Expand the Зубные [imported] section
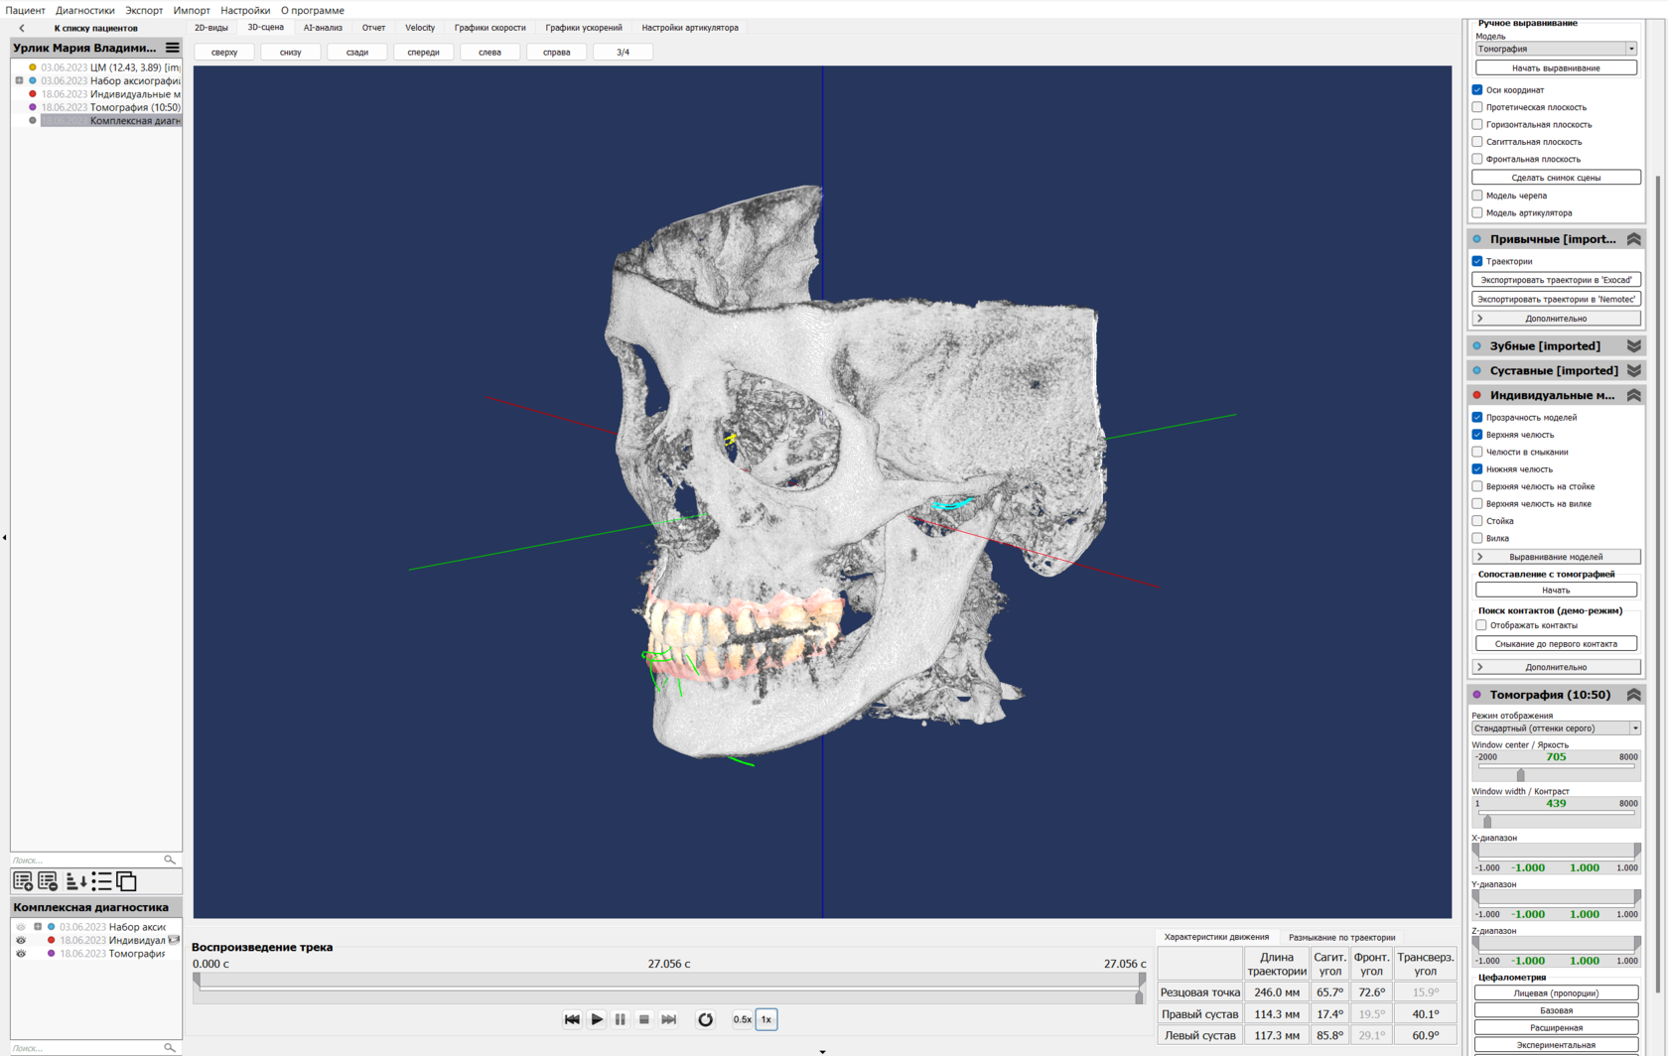Screen dimensions: 1668x1056 [x=1633, y=345]
